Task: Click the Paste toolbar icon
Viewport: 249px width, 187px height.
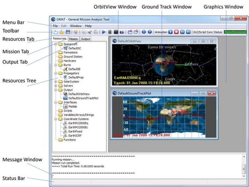Action: [x=96, y=32]
